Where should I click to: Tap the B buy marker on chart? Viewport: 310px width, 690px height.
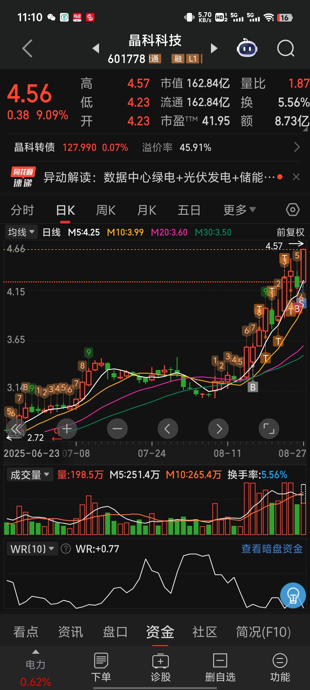coord(253,387)
